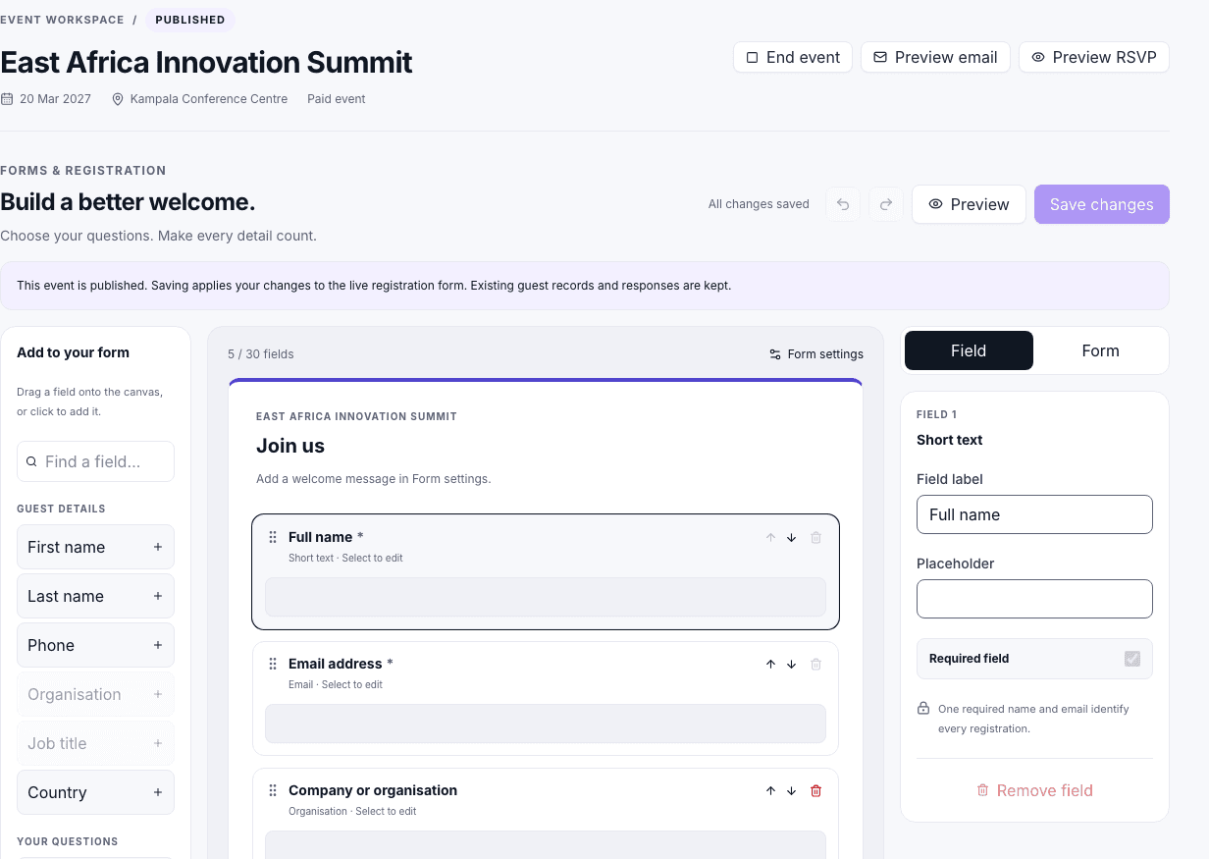
Task: Click the plus icon on Last name
Action: (158, 596)
